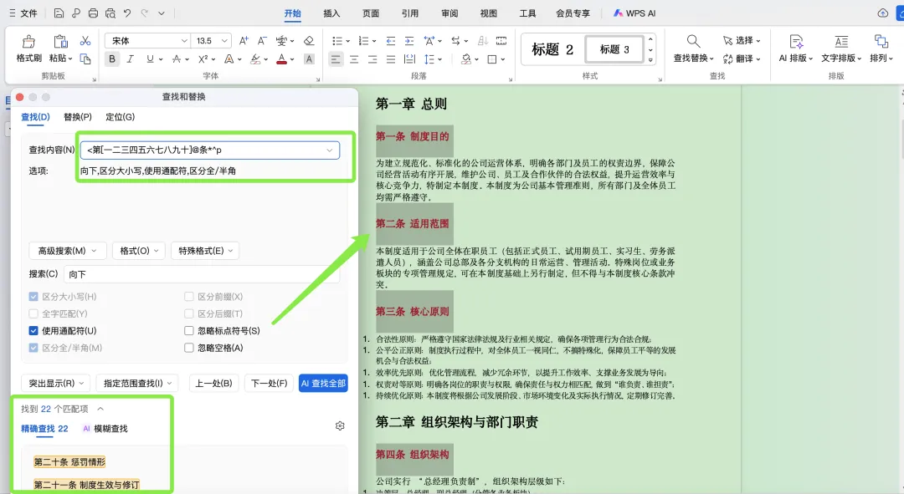Viewport: 904px width, 494px height.
Task: Click Align Left paragraph icon
Action: [x=336, y=59]
